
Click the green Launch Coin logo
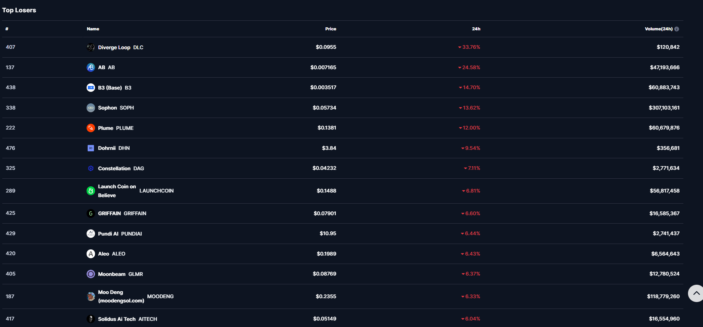pyautogui.click(x=91, y=191)
